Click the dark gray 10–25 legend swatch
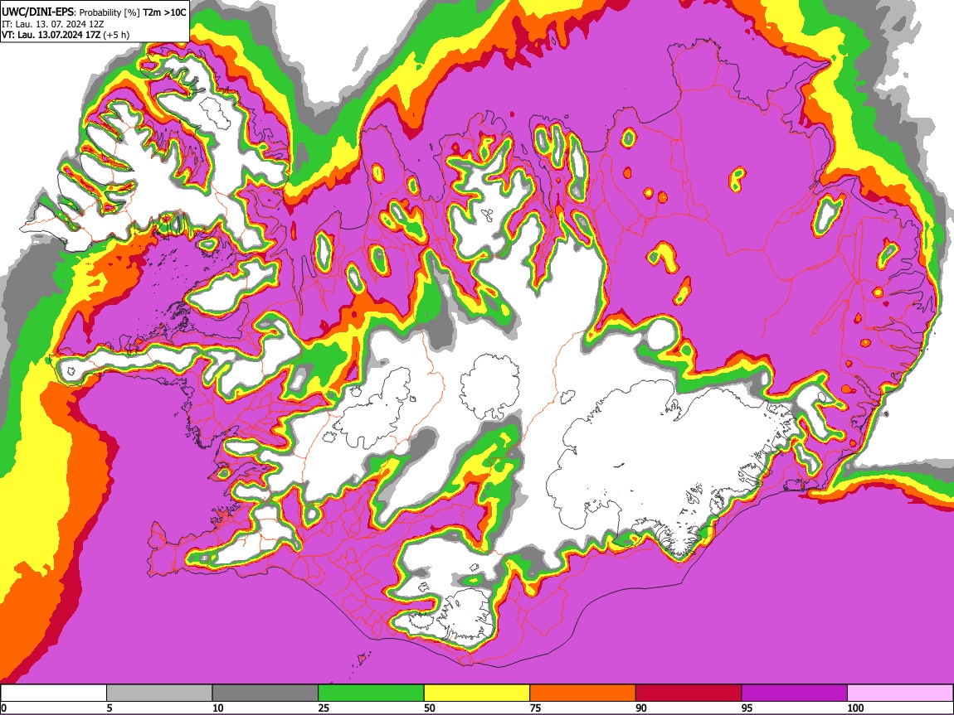This screenshot has height=715, width=954. [265, 693]
